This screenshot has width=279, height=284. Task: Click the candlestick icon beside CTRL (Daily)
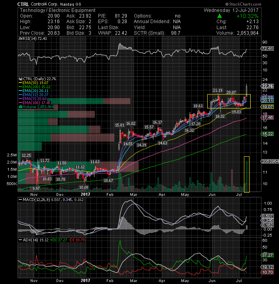20,79
